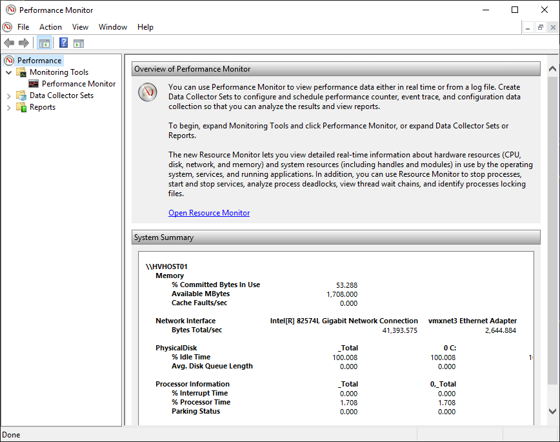Click Processor Information category heading
This screenshot has width=560, height=442.
[x=192, y=384]
